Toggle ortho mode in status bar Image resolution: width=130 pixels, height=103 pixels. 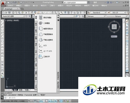coord(38,101)
